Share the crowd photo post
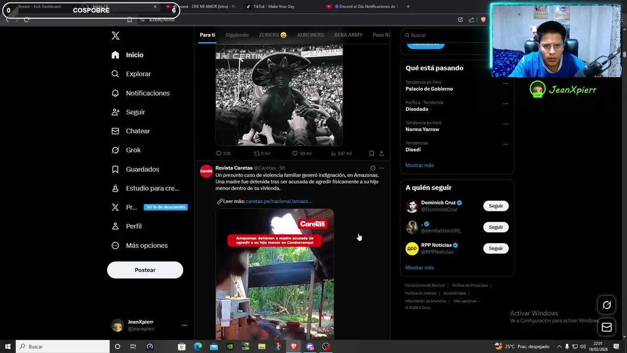The width and height of the screenshot is (627, 353). click(x=382, y=153)
